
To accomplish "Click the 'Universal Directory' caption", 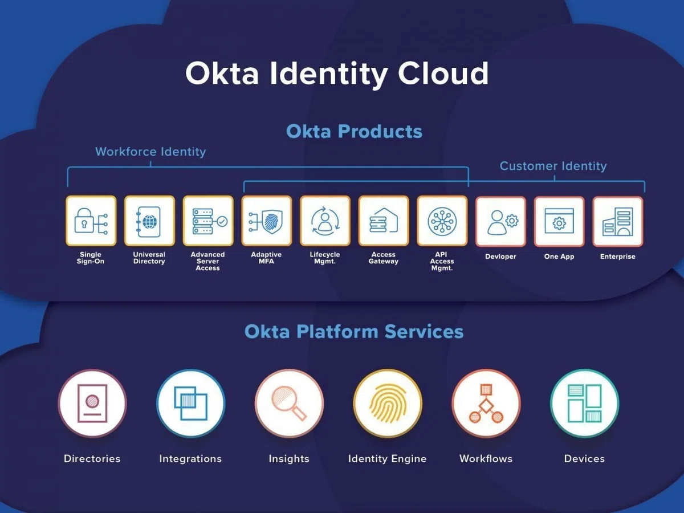I will [149, 258].
